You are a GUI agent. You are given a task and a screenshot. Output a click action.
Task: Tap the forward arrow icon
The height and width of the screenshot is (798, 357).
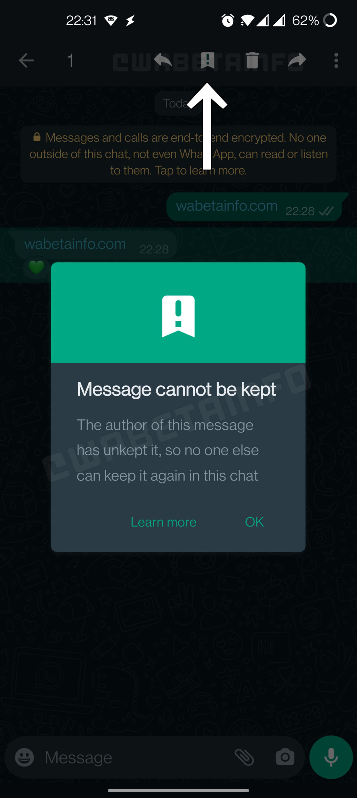point(297,60)
